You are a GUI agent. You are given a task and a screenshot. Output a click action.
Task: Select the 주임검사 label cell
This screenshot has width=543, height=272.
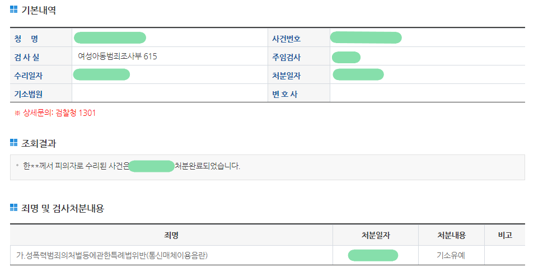[286, 57]
